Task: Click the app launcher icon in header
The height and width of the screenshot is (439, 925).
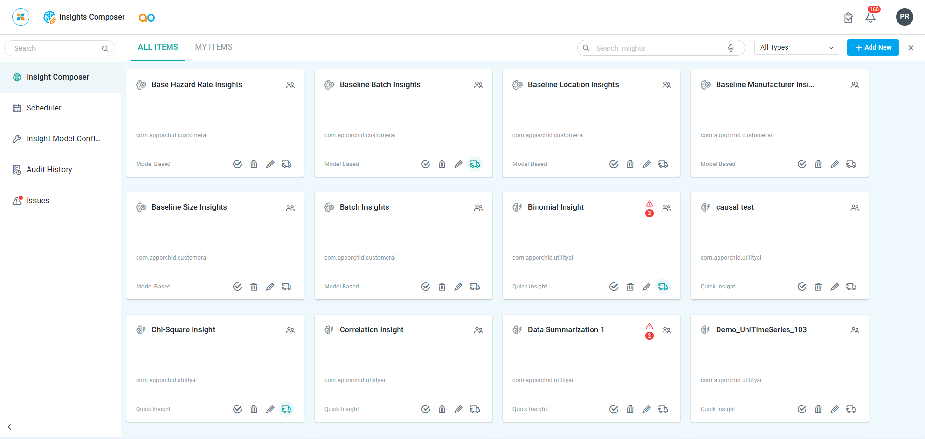Action: click(21, 17)
